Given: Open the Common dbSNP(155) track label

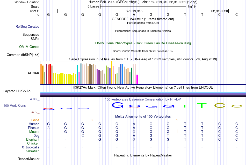Looking at the screenshot, I should coord(23,55).
